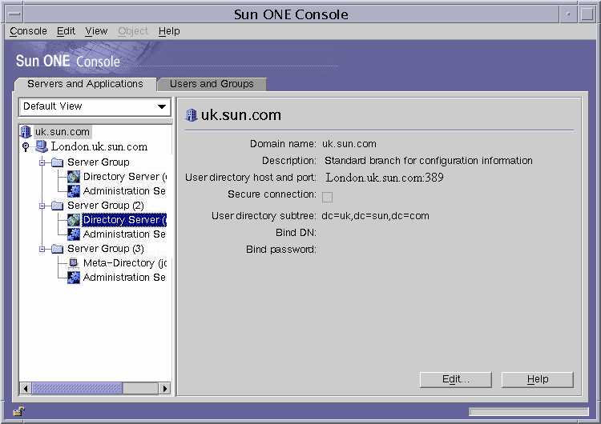Click the Edit... button
This screenshot has height=424, width=601.
coord(456,379)
